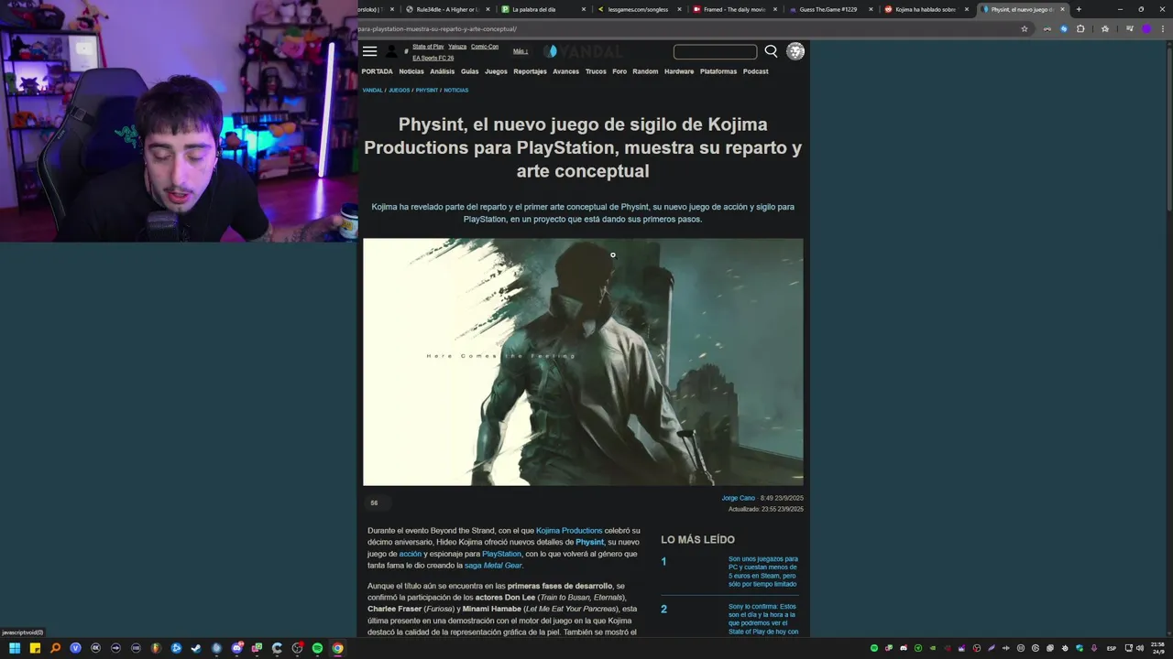The height and width of the screenshot is (659, 1173).
Task: Click the 'EA Sports FC 26' trending link
Action: 433,58
